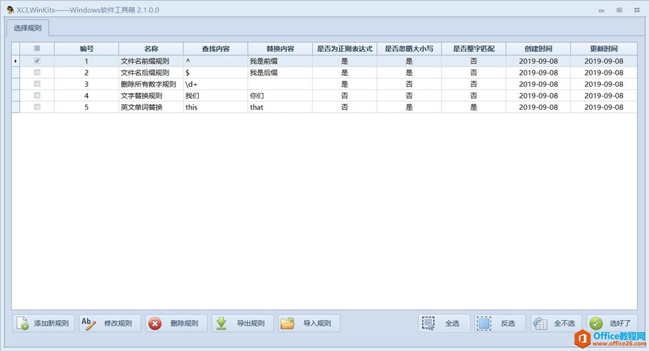Click the 删除规则 button label
The width and height of the screenshot is (649, 351).
184,323
